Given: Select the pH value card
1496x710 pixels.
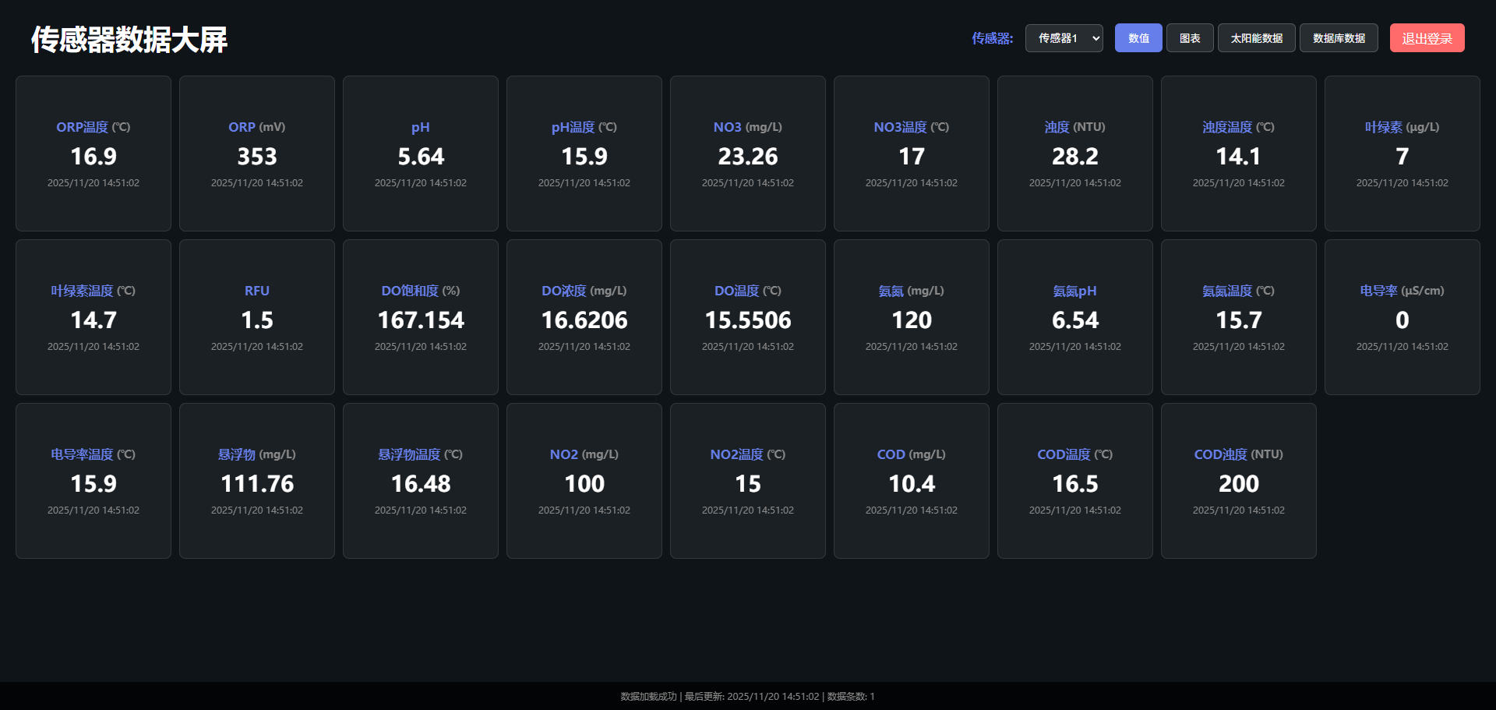Looking at the screenshot, I should pyautogui.click(x=421, y=154).
